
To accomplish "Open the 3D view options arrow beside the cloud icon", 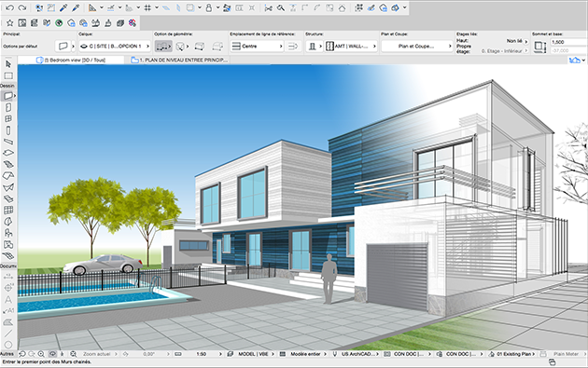I will click(x=583, y=60).
